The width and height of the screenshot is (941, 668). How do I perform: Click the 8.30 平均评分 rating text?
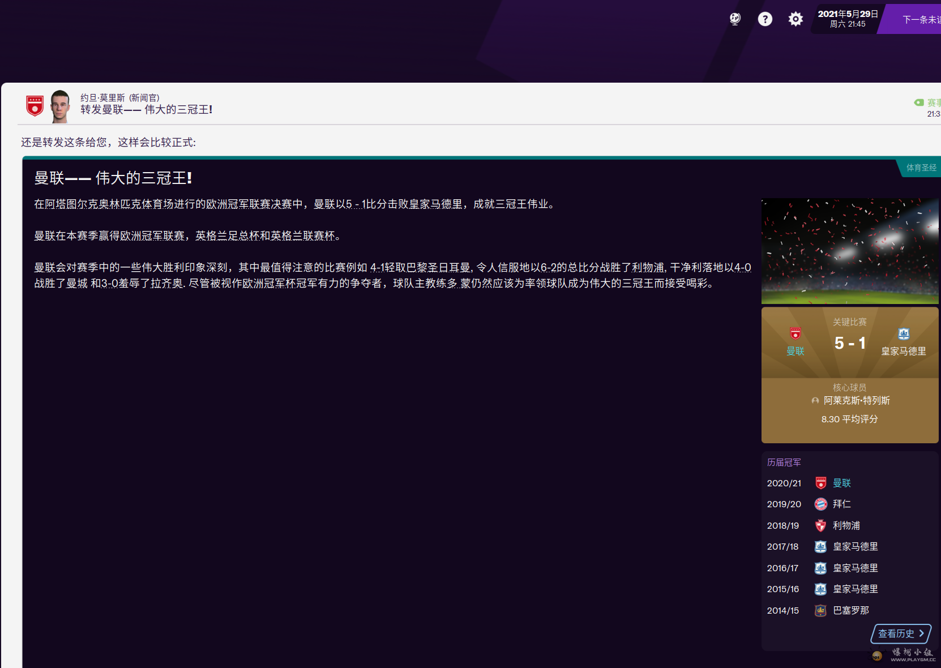click(850, 419)
